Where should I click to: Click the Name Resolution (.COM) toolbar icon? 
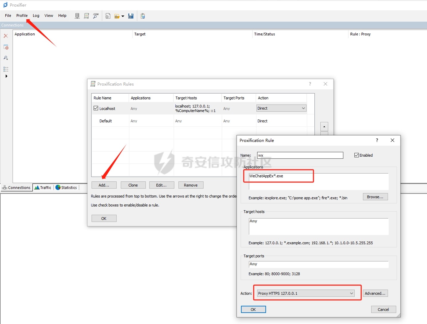96,16
